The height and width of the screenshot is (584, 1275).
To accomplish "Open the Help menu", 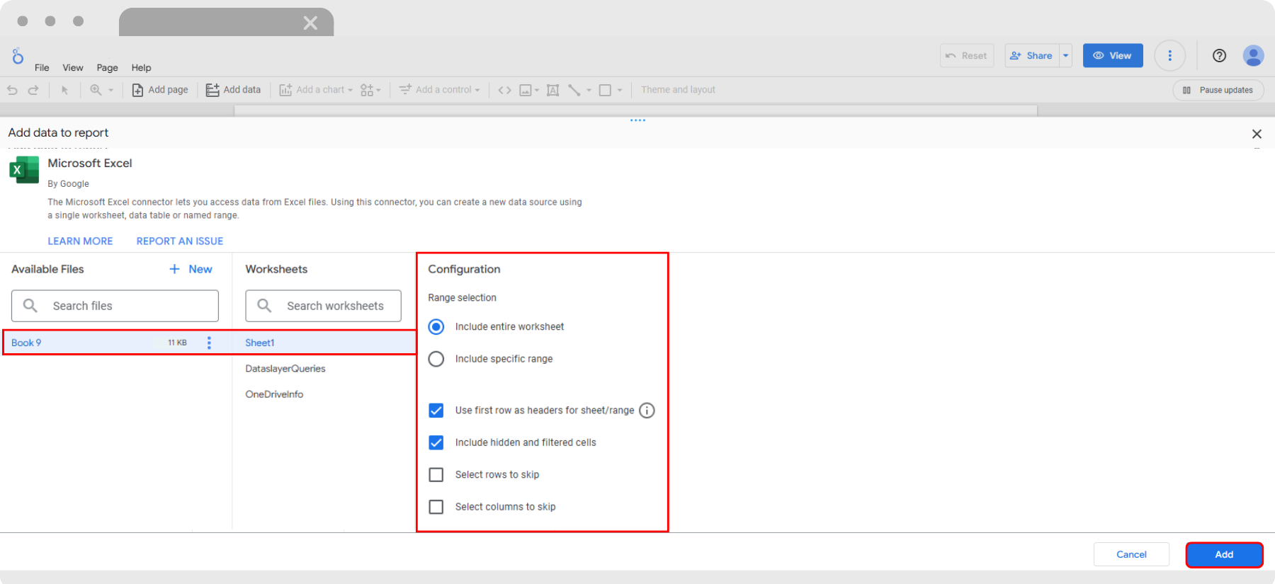I will pyautogui.click(x=141, y=68).
